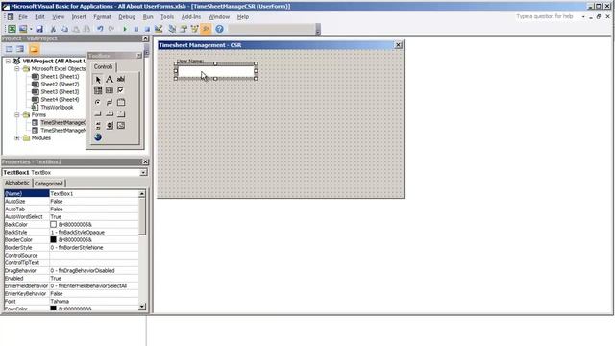
Task: Pick the ToggleButton control in the Toolbox
Action: point(110,103)
